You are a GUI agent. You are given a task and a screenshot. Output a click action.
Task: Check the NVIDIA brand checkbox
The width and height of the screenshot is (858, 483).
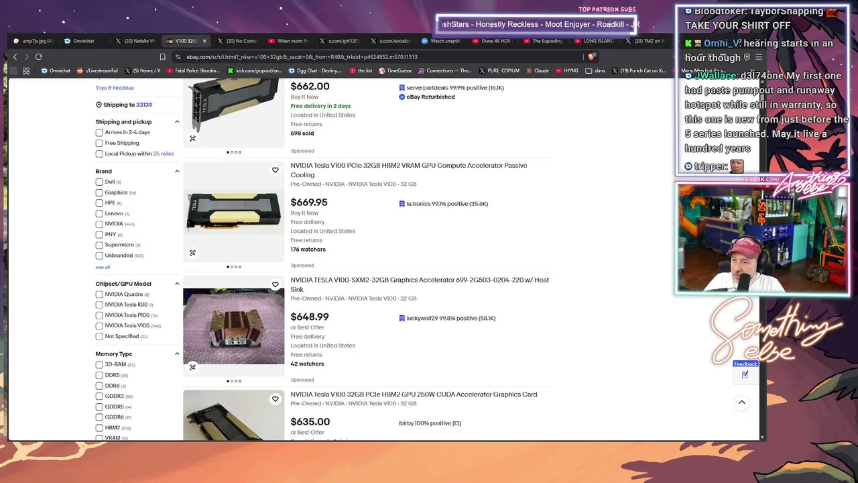(x=99, y=224)
